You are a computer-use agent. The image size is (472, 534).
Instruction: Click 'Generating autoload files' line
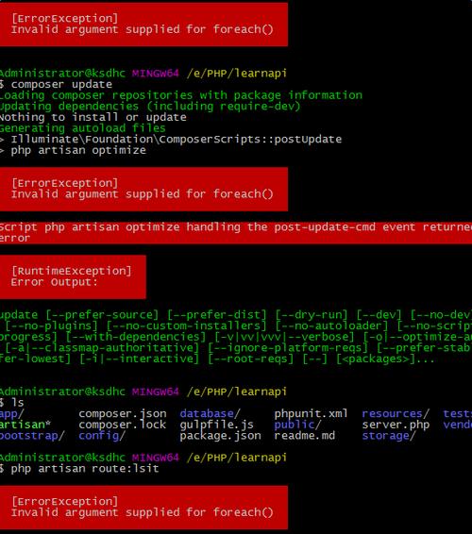click(x=82, y=128)
